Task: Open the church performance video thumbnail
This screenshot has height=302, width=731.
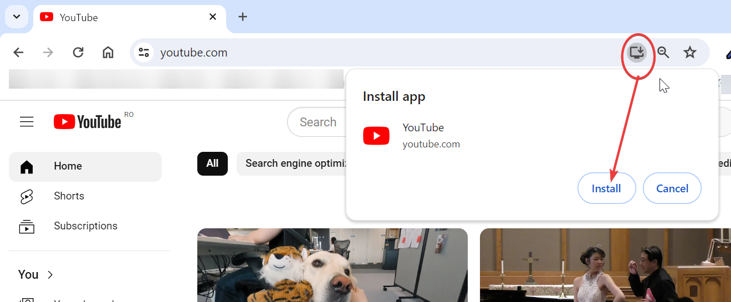Action: click(605, 265)
